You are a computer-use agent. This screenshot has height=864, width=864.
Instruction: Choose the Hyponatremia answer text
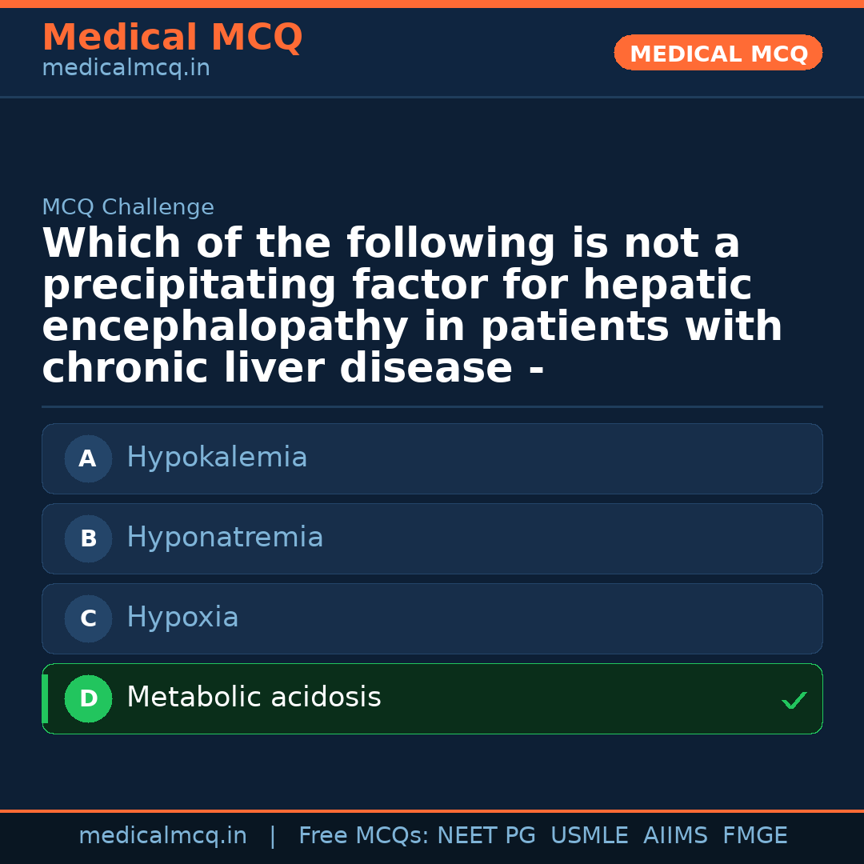pyautogui.click(x=225, y=538)
